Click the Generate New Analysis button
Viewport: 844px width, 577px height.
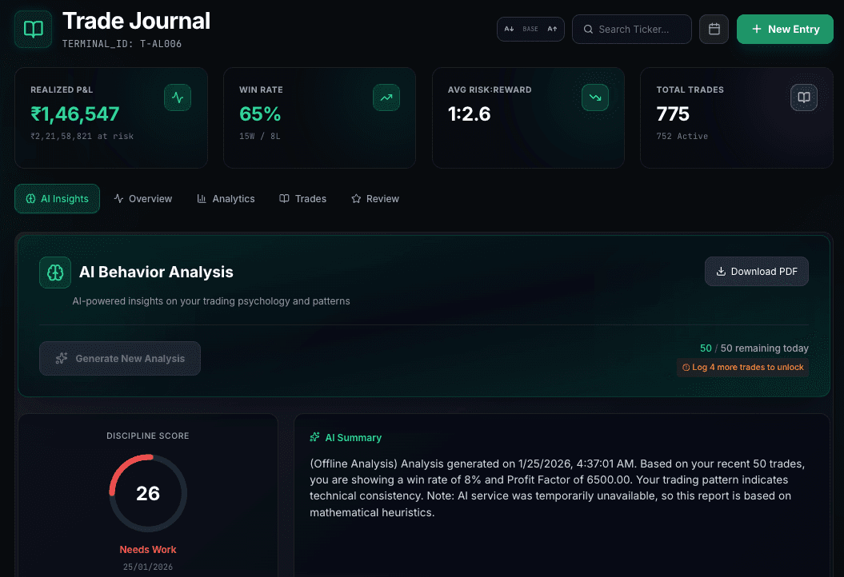pyautogui.click(x=120, y=358)
